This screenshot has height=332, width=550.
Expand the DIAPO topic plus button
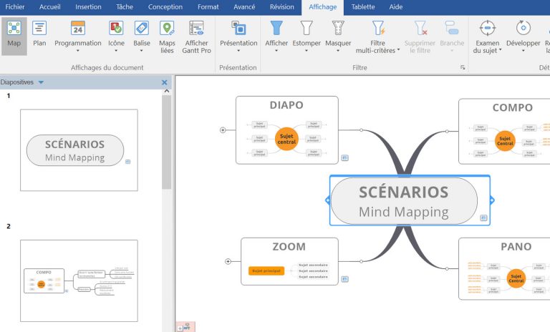click(x=223, y=130)
